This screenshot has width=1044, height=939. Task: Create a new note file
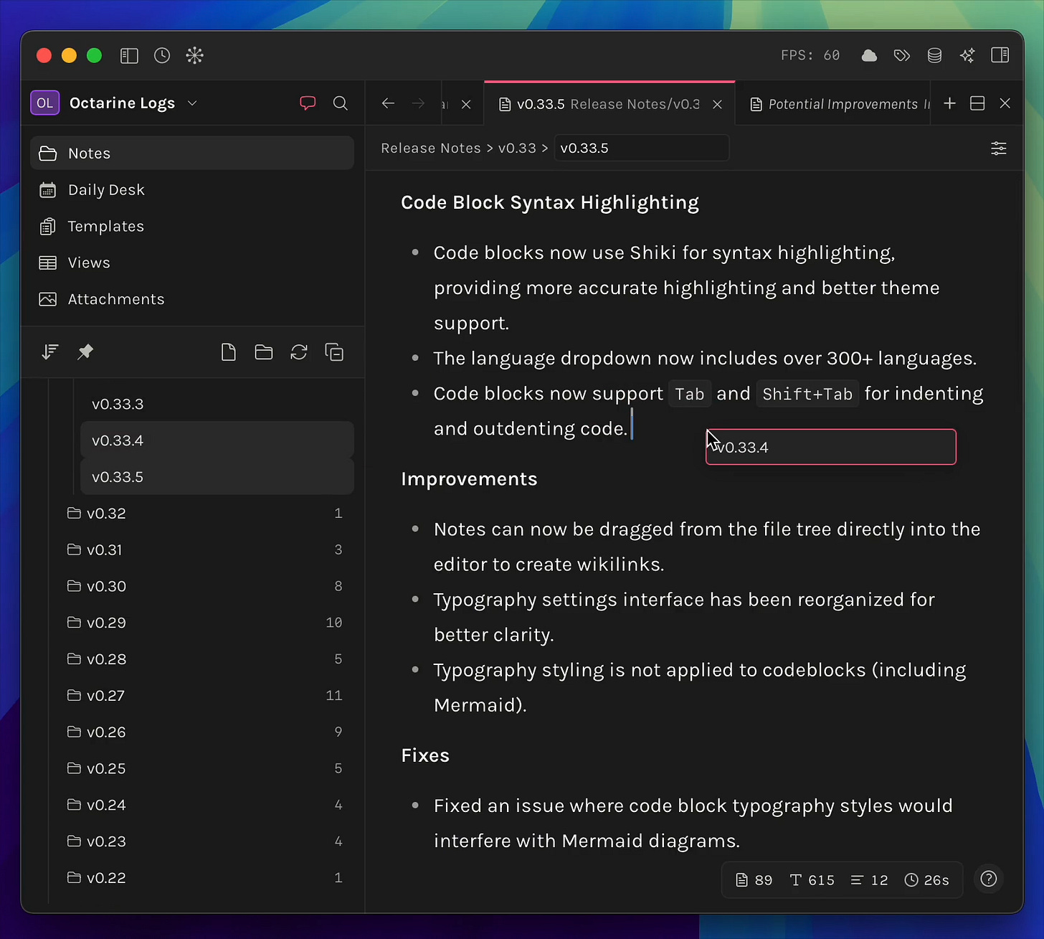(x=229, y=352)
